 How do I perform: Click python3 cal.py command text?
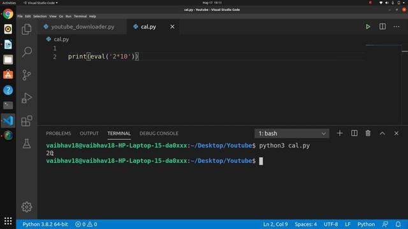(284, 146)
